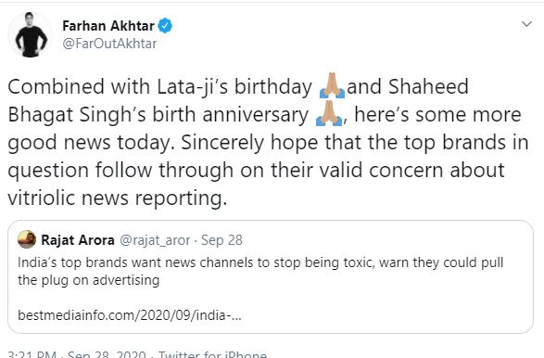
Task: Click the blue verified badge
Action: click(165, 26)
